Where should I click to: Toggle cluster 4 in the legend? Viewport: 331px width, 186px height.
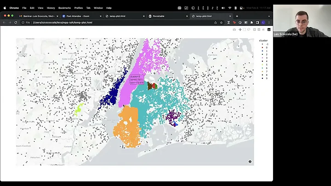point(264,61)
